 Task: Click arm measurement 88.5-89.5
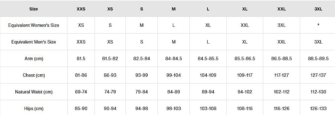click(x=318, y=59)
